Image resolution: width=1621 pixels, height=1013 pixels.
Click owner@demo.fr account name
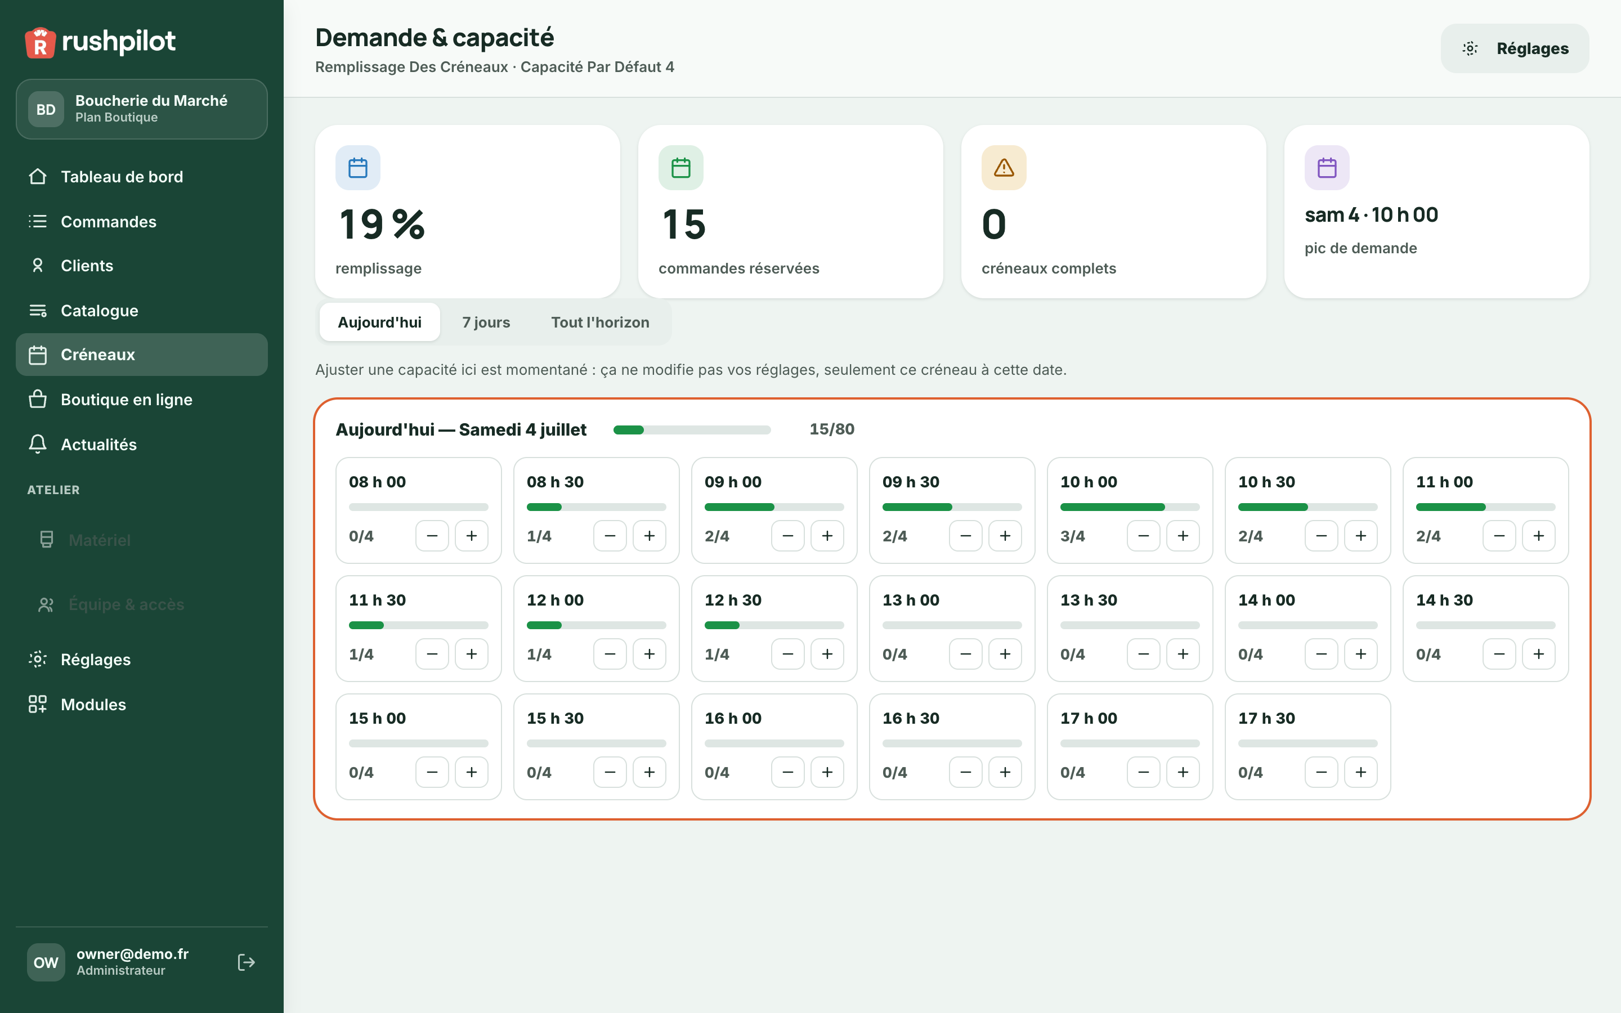[132, 953]
